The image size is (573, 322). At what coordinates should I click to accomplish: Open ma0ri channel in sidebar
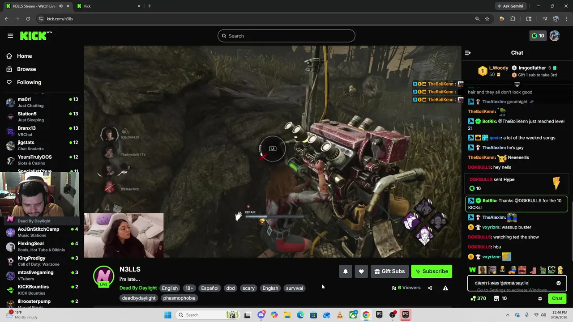point(42,102)
